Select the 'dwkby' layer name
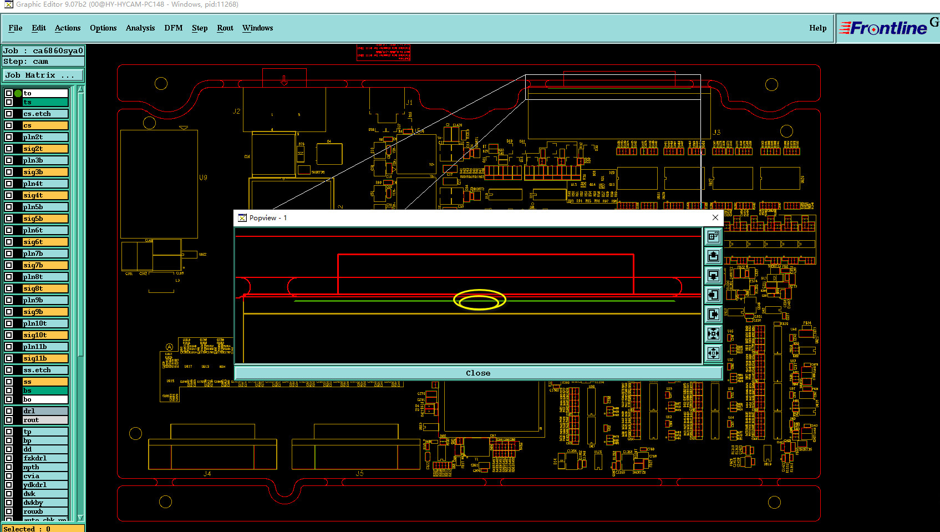The height and width of the screenshot is (532, 940). pos(45,503)
